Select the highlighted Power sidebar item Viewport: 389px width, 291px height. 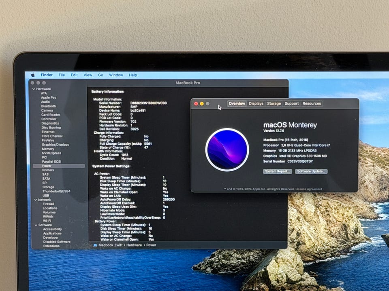pos(59,166)
